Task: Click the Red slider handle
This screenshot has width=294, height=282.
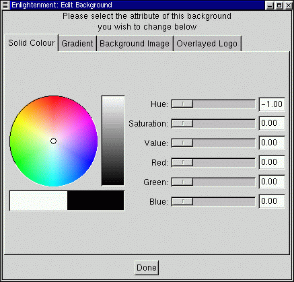Action: click(x=182, y=162)
